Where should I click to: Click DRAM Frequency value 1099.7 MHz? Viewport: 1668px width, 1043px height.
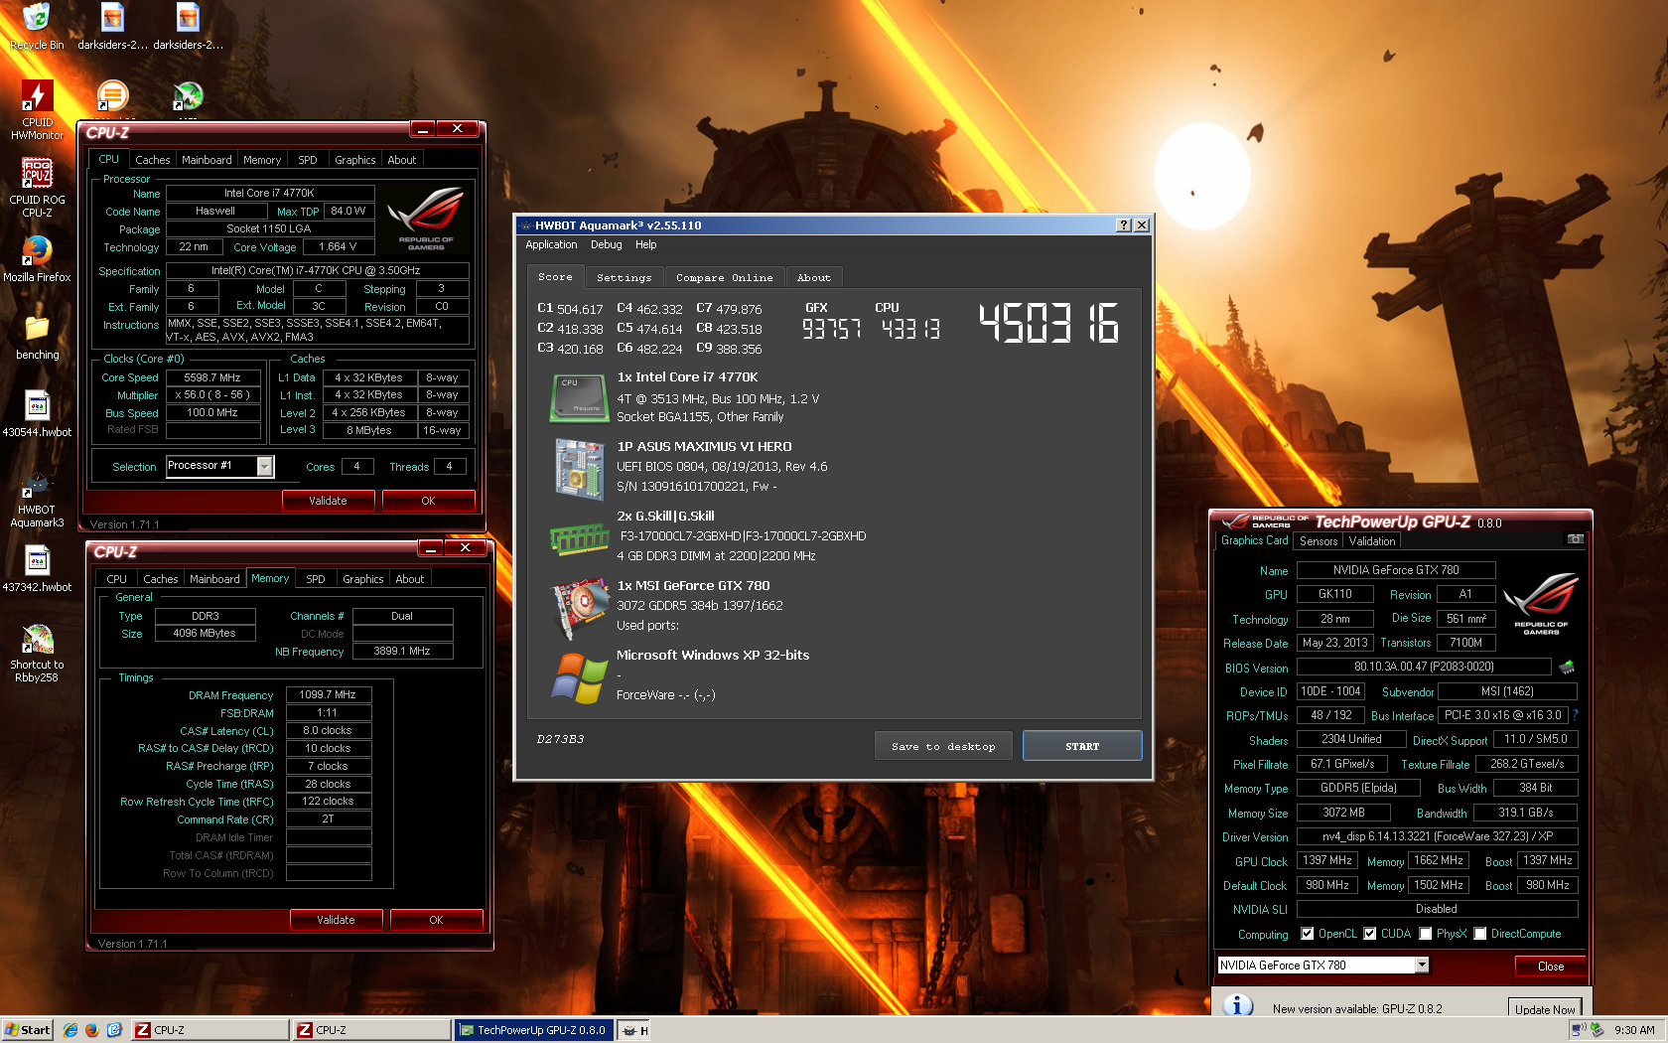pos(328,695)
